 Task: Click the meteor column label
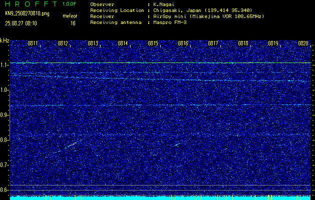point(70,16)
